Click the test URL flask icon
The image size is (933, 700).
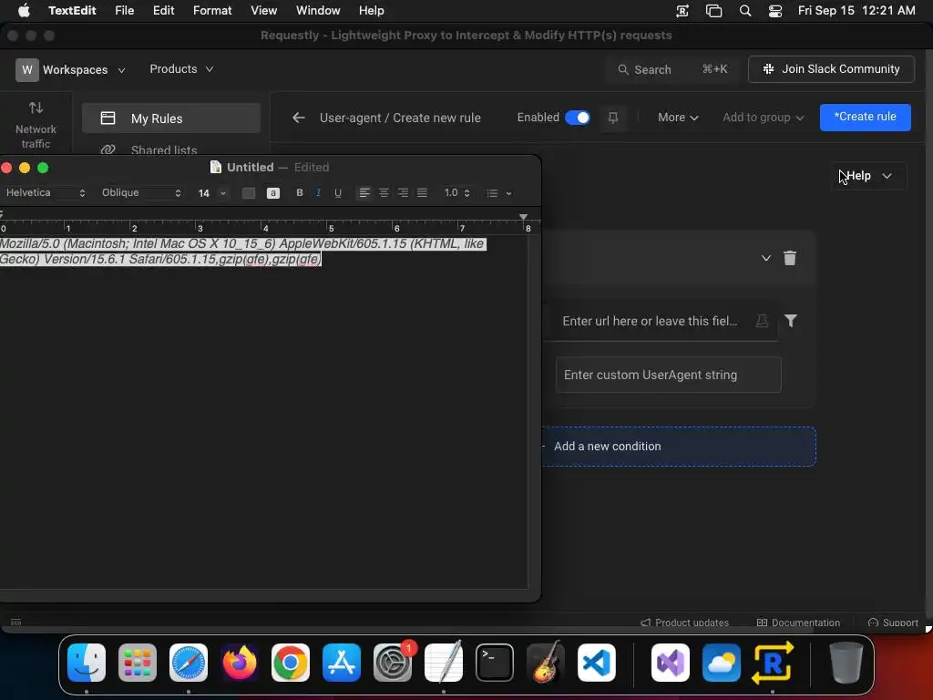[x=762, y=321]
